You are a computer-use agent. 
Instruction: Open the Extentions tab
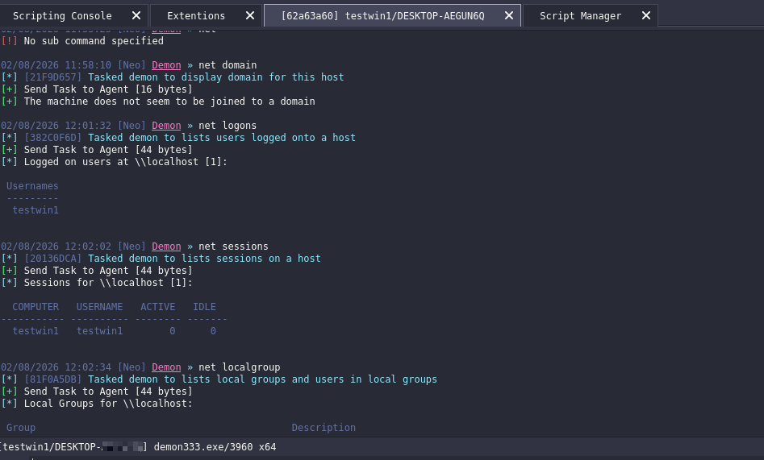pyautogui.click(x=196, y=15)
